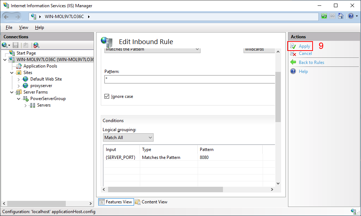Open the View menu
The image size is (361, 216).
[23, 27]
